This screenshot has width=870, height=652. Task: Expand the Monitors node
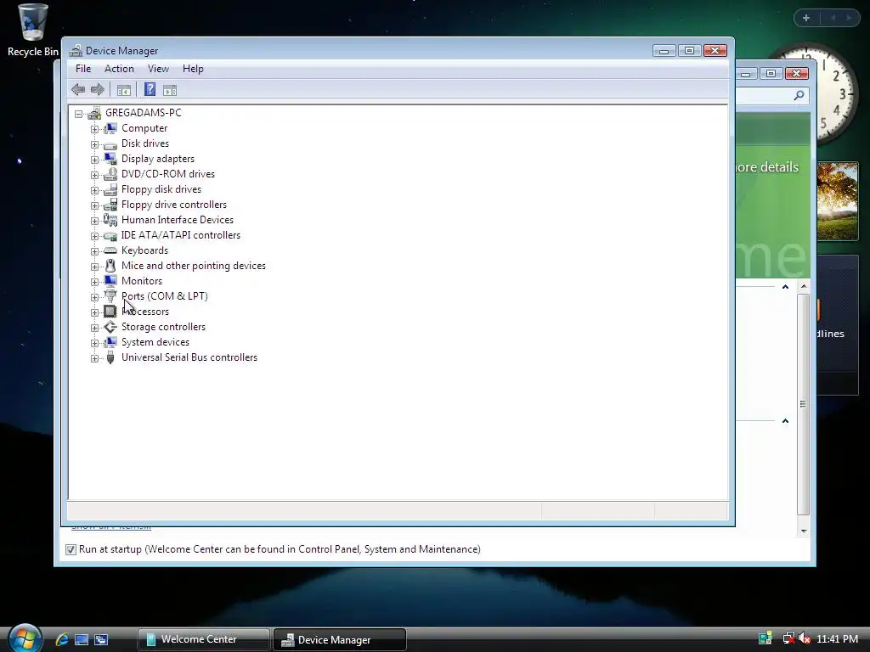[94, 282]
